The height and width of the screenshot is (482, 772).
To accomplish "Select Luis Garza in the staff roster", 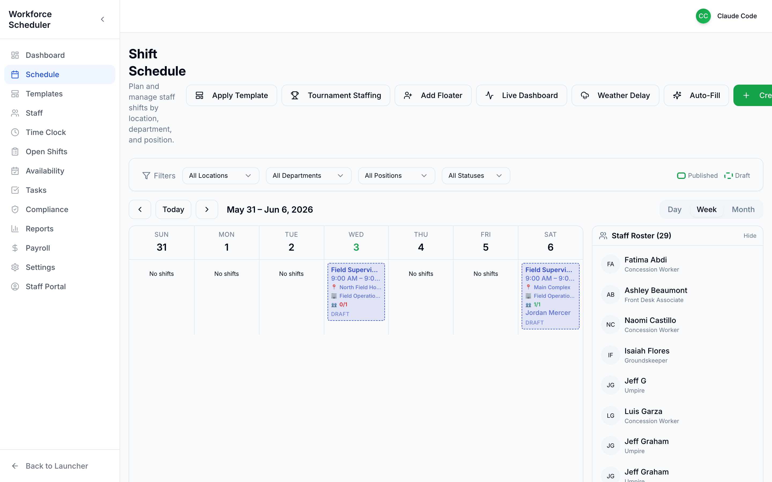I will coord(678,416).
